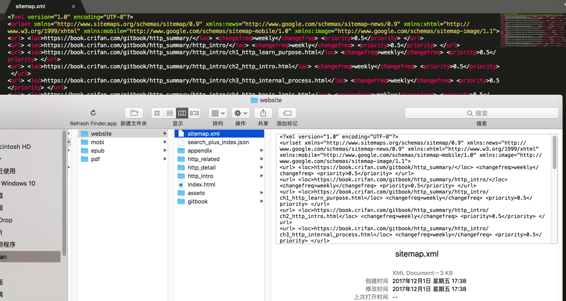Switch Finder to column view

[182, 113]
